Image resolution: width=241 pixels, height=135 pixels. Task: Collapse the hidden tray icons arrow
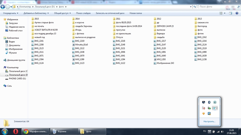(x=210, y=131)
